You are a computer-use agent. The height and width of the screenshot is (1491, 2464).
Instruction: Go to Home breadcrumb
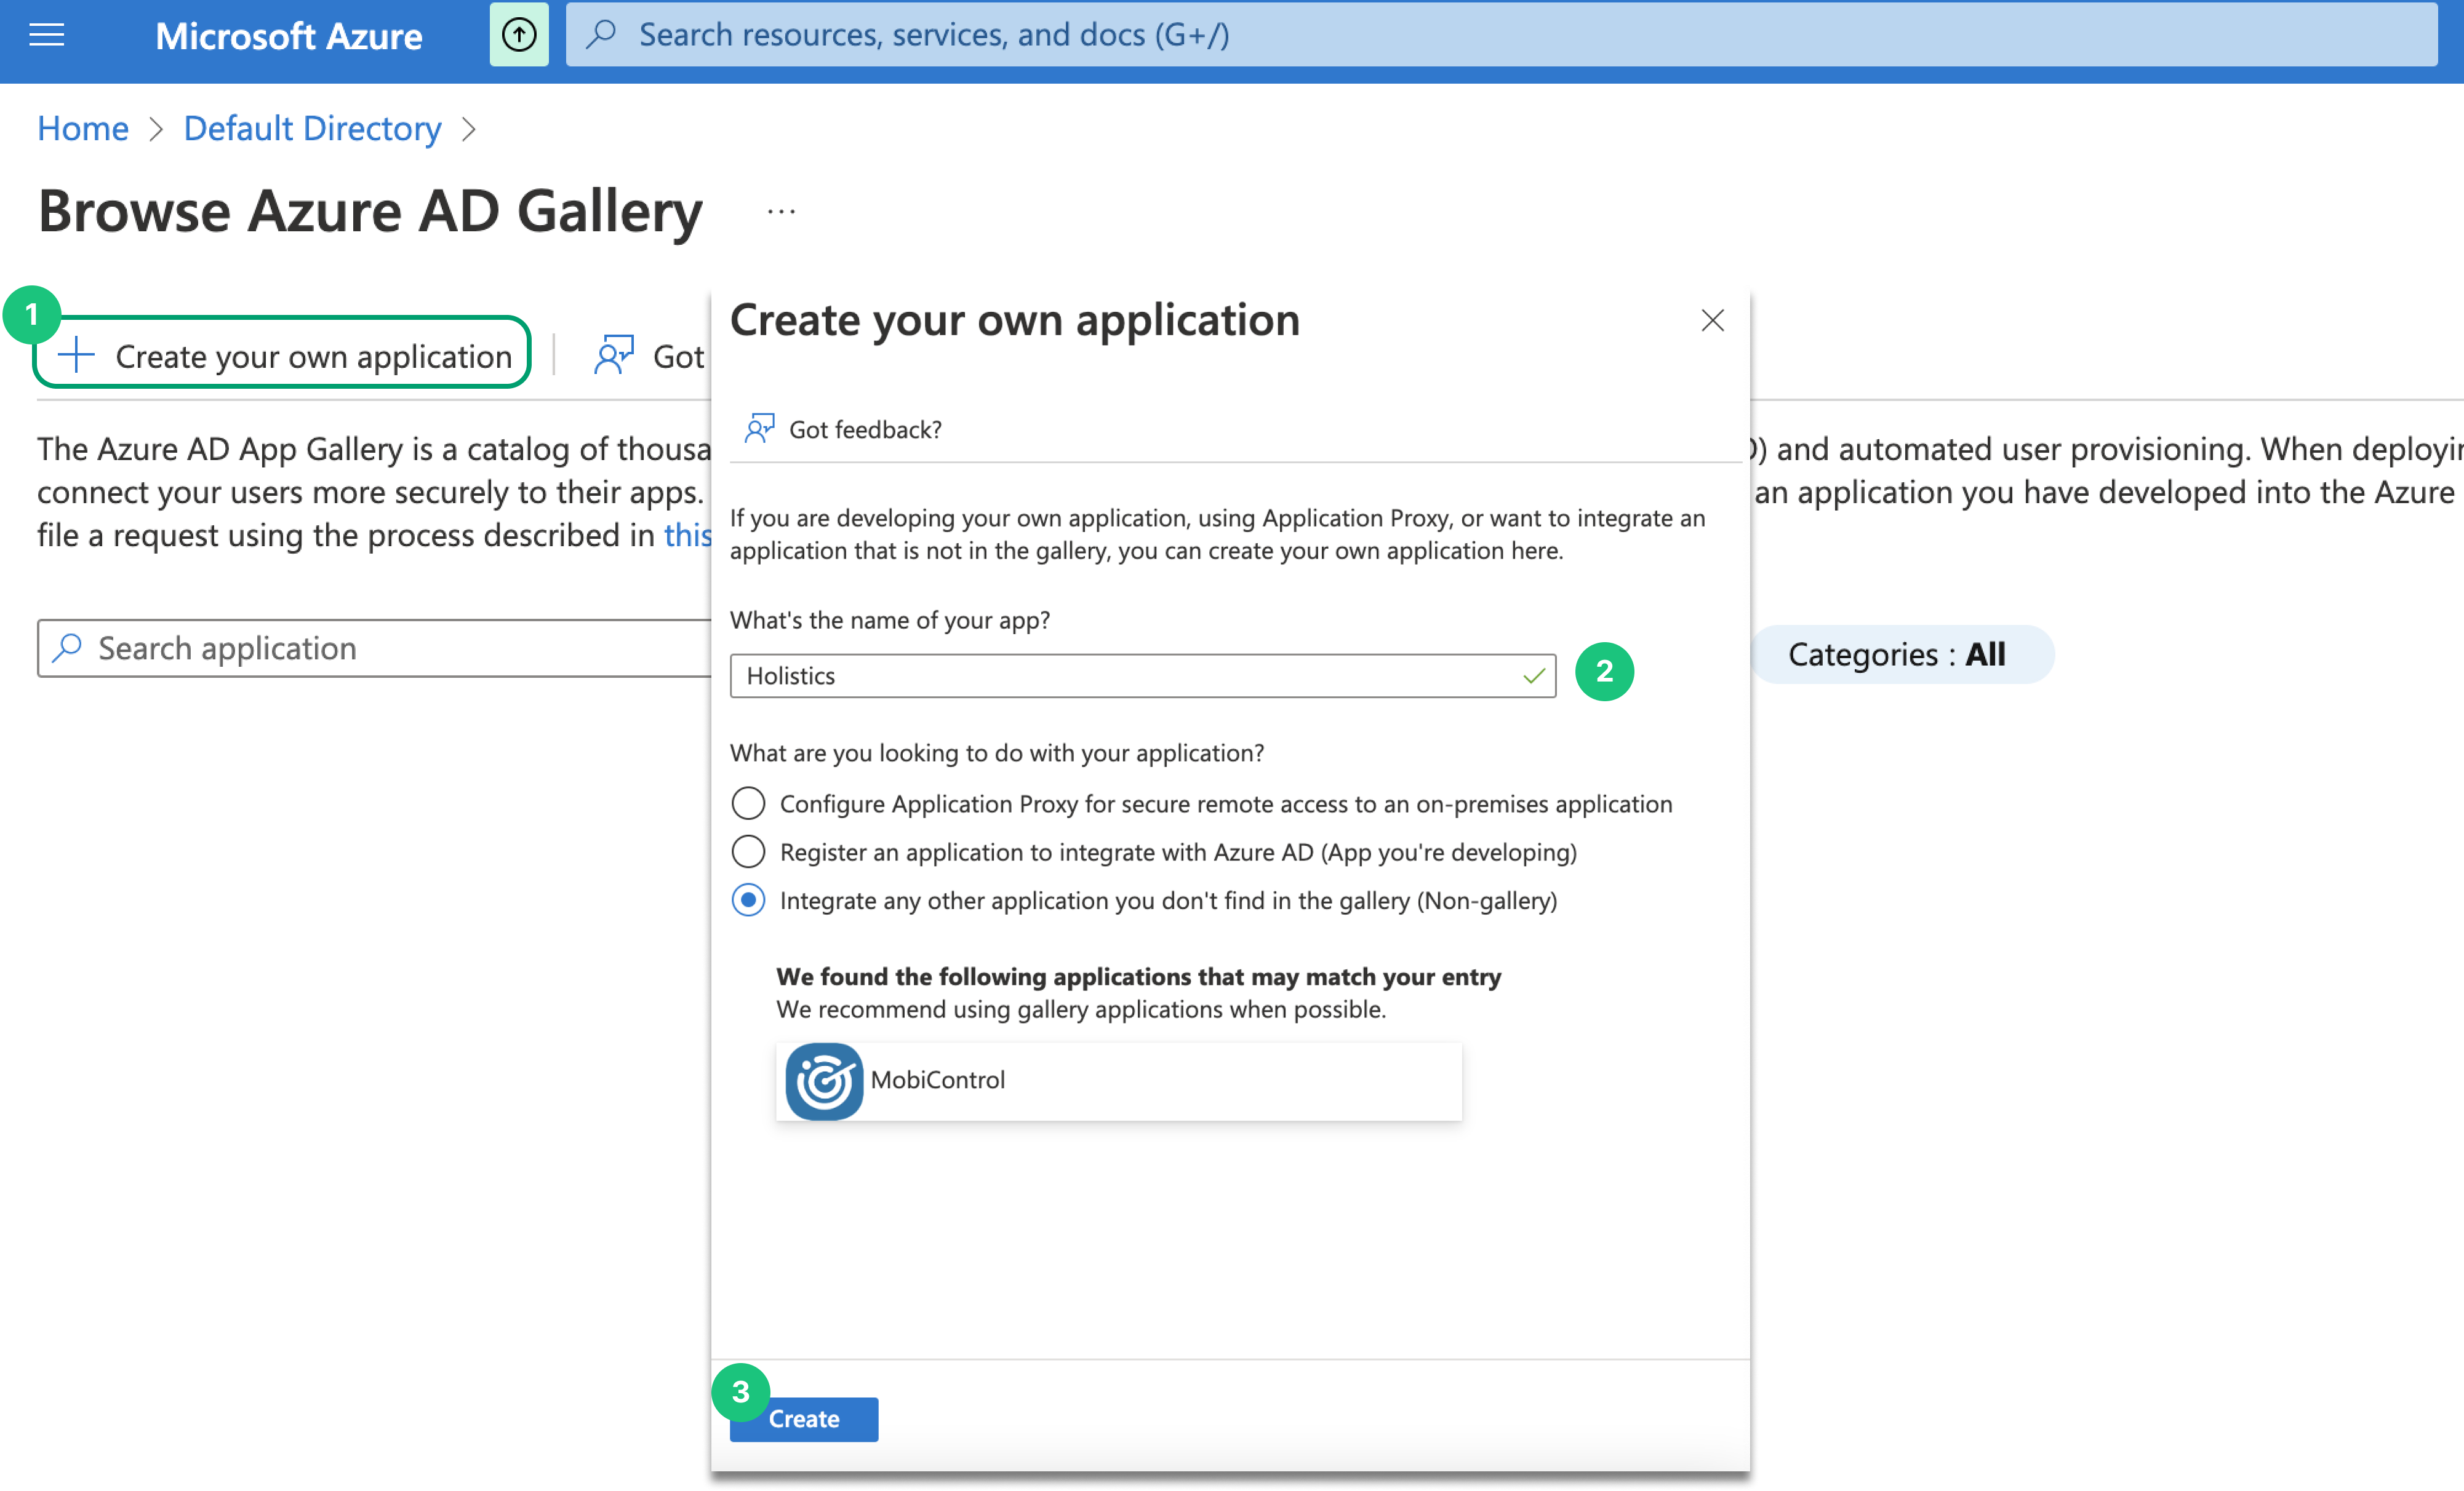(83, 129)
